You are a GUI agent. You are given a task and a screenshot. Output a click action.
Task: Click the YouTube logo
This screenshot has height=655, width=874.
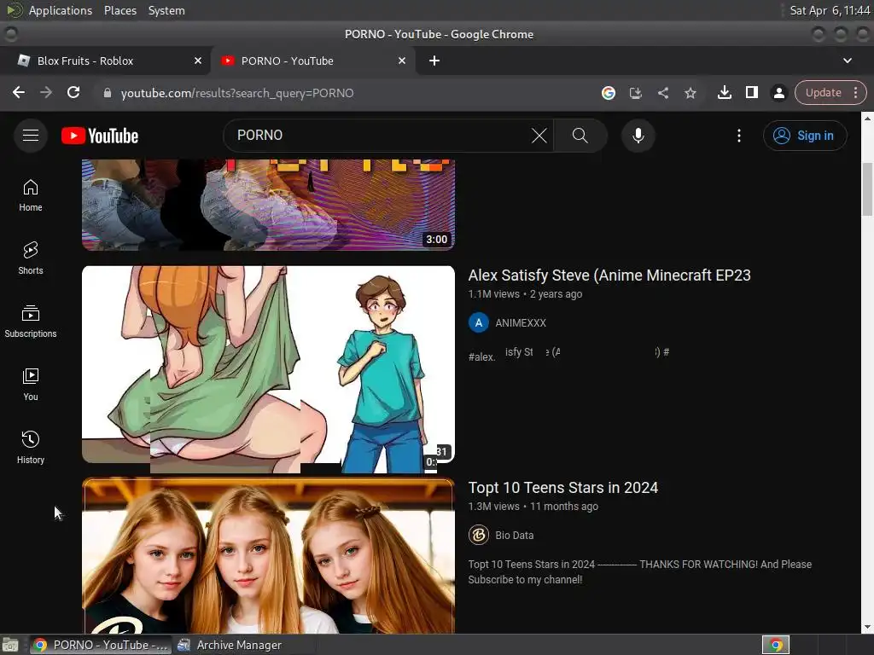pos(100,136)
